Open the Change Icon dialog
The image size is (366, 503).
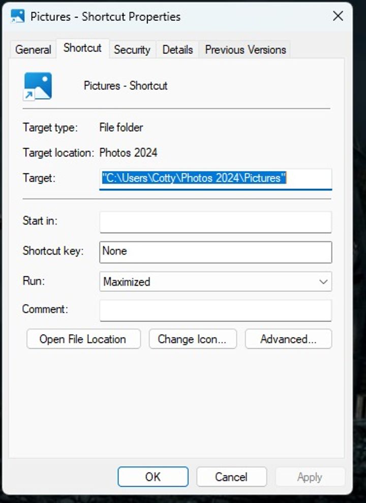(192, 339)
